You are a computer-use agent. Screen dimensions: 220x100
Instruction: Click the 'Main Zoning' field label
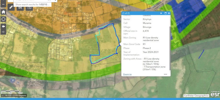click(x=130, y=38)
